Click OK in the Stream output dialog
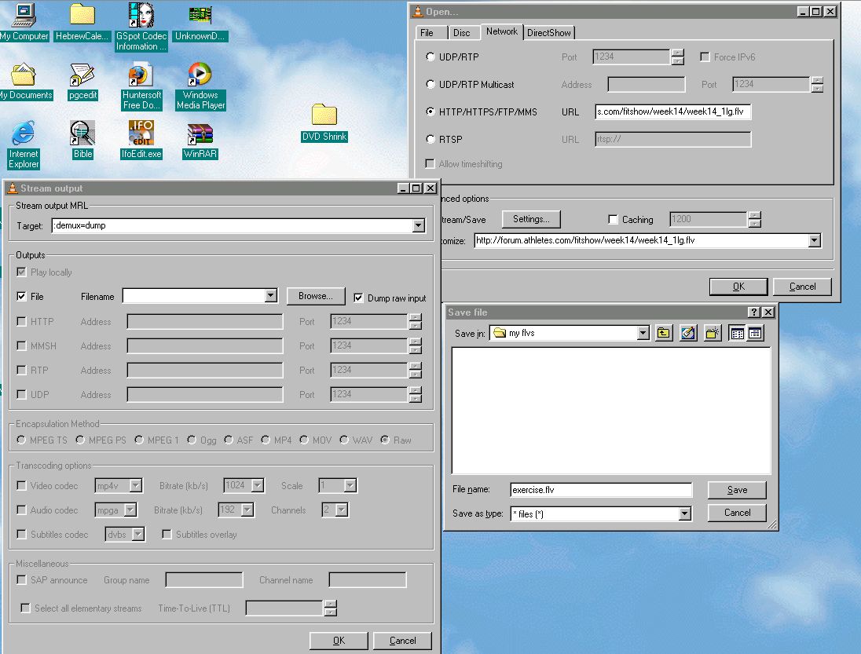Image resolution: width=861 pixels, height=654 pixels. (339, 641)
